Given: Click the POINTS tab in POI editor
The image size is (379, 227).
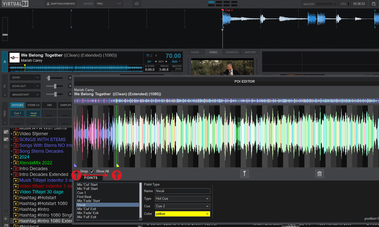Looking at the screenshot, I should 91,178.
